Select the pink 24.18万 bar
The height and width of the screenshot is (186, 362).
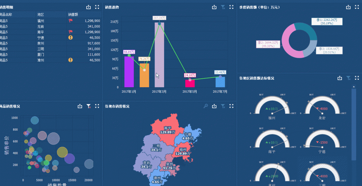(190, 83)
